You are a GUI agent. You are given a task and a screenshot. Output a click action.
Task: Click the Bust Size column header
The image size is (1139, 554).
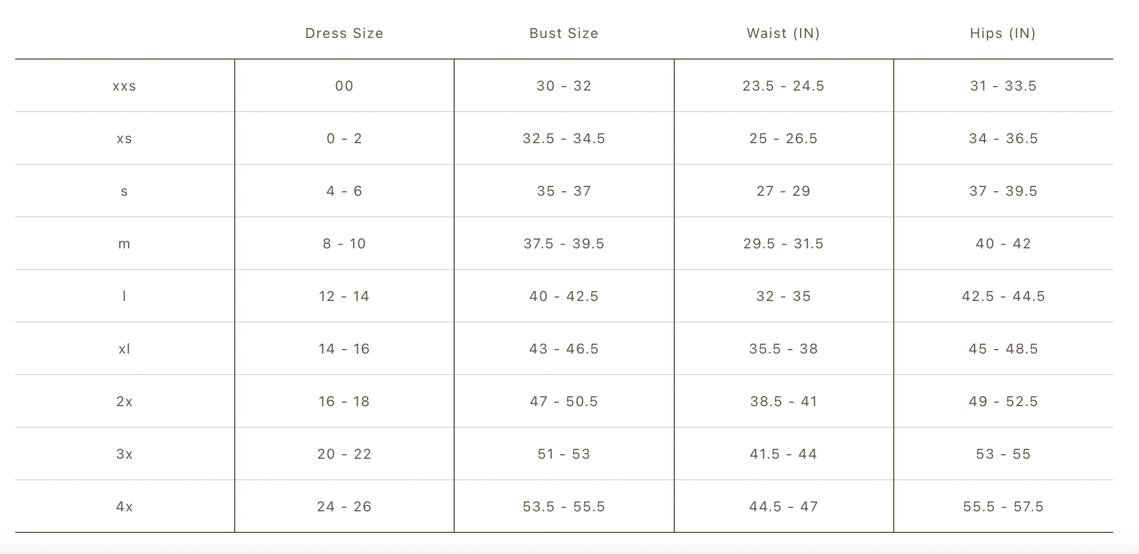coord(564,33)
